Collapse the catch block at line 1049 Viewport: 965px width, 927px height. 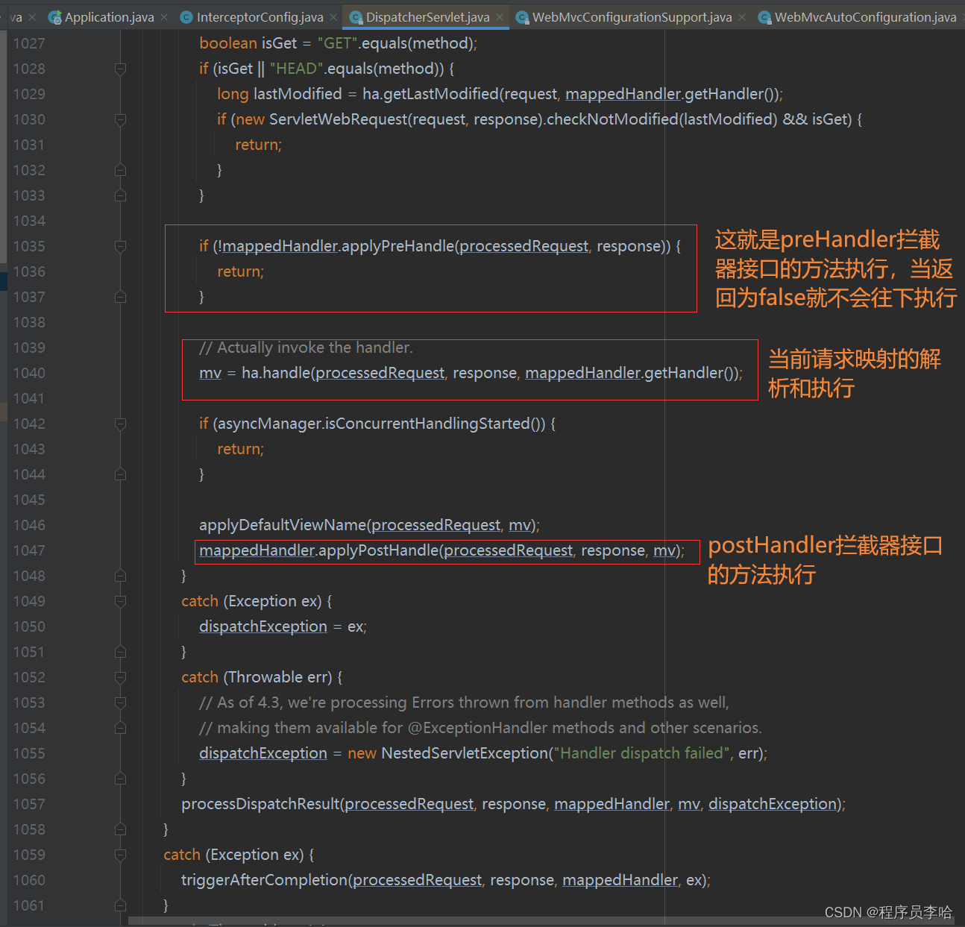point(120,600)
